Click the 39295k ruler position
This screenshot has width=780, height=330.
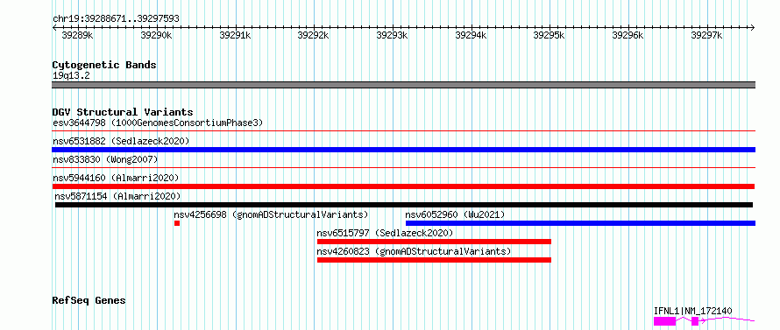click(x=549, y=35)
